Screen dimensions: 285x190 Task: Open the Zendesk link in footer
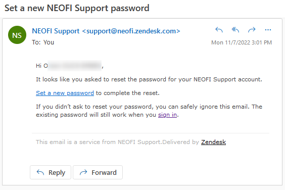click(x=213, y=142)
